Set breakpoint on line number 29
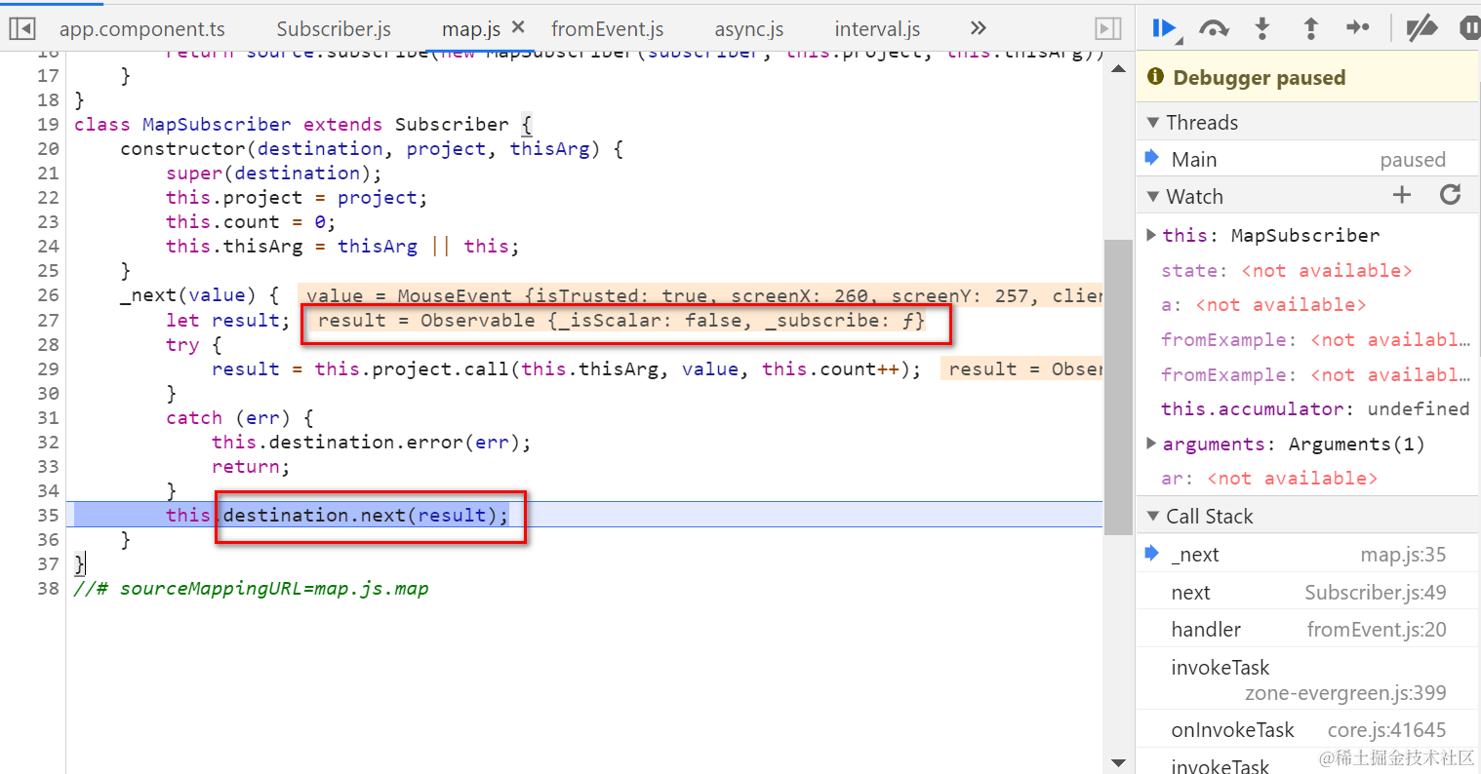 click(x=48, y=368)
